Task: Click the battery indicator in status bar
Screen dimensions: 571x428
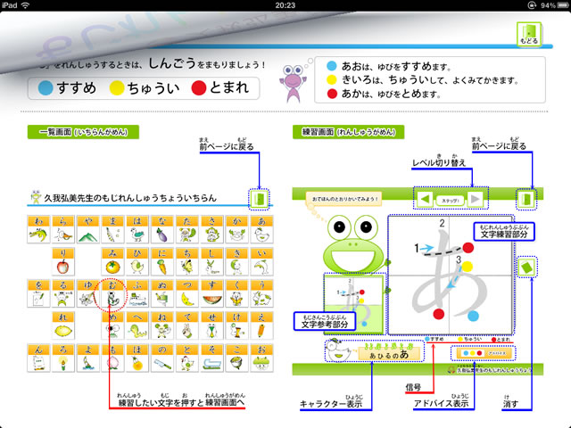Action: point(561,5)
